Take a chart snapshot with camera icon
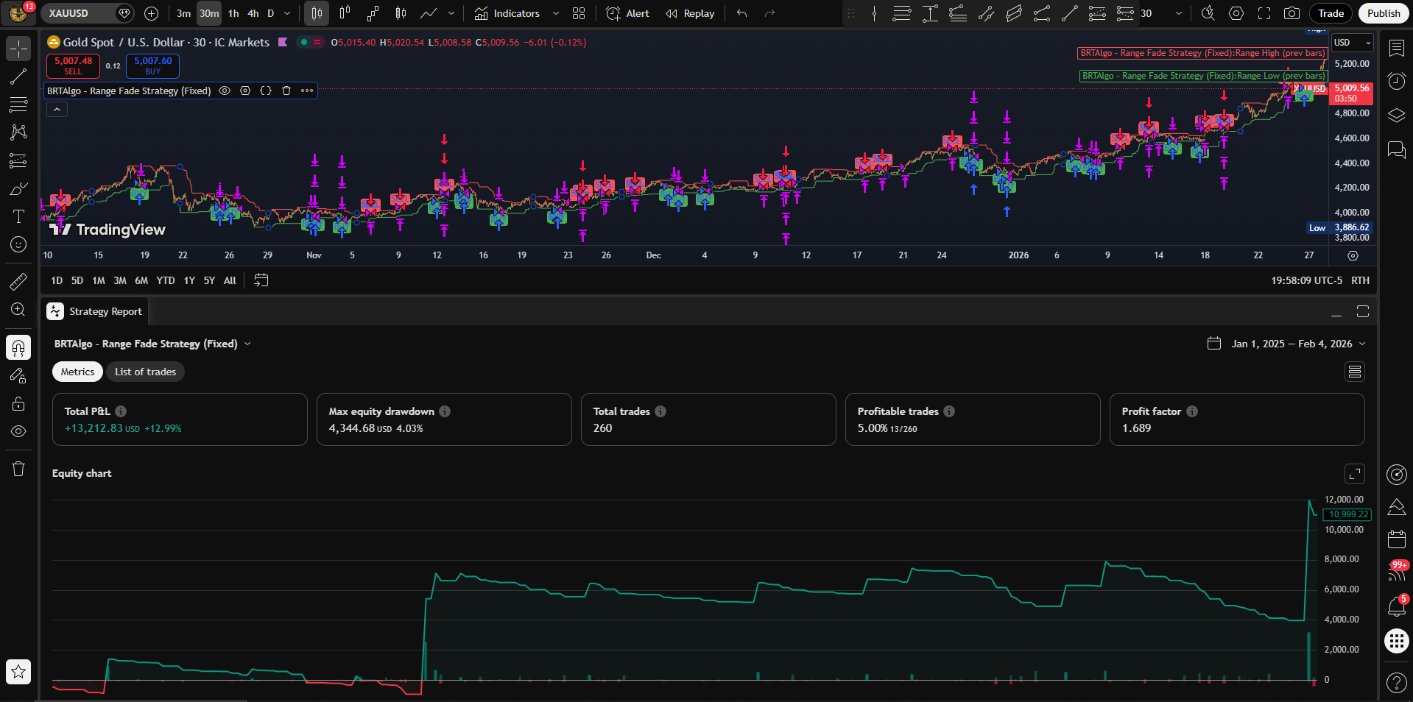Screen dimensions: 1413x702 1292,13
